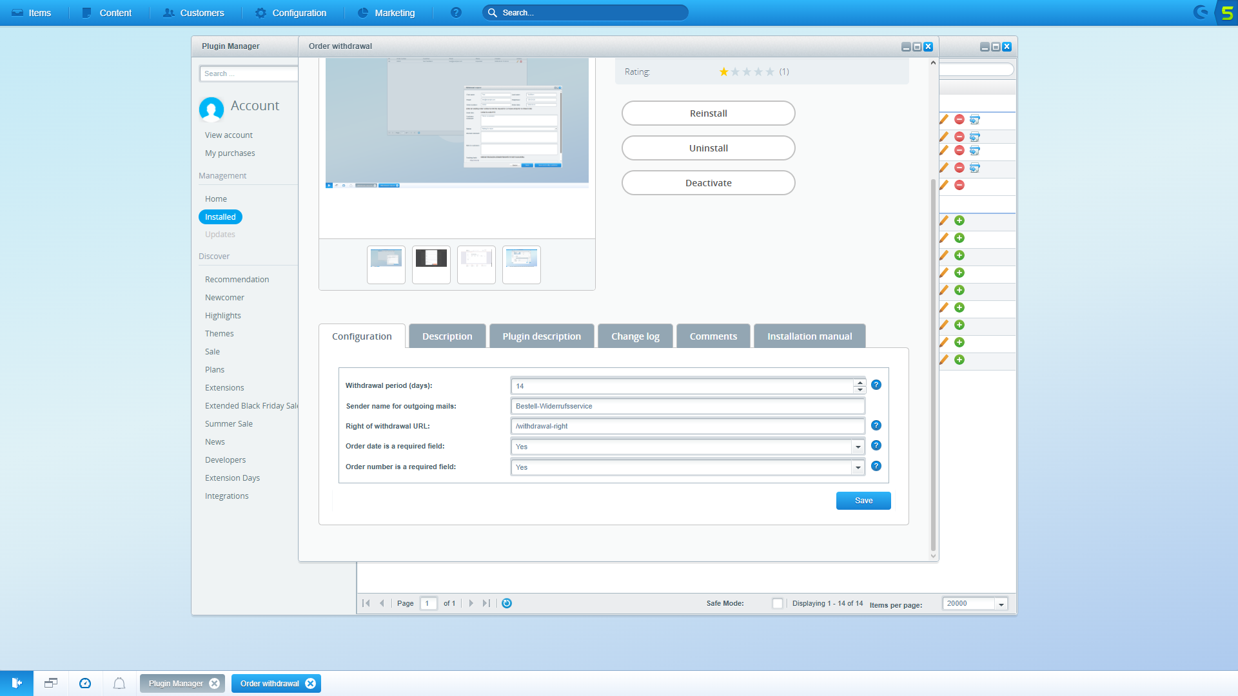
Task: Click the Shopware logo icon in the top bar
Action: tap(1201, 12)
